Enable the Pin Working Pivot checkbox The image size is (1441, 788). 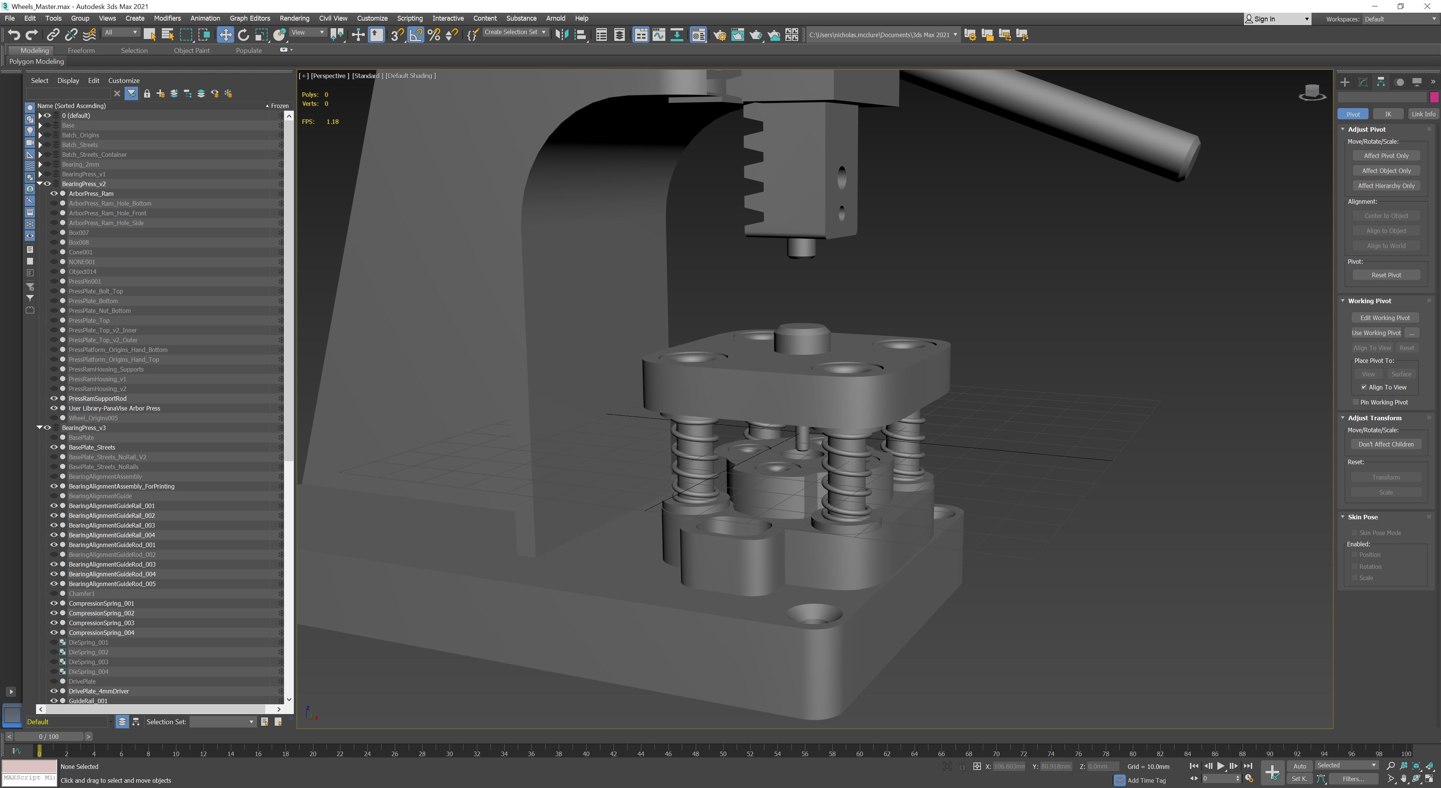coord(1355,402)
